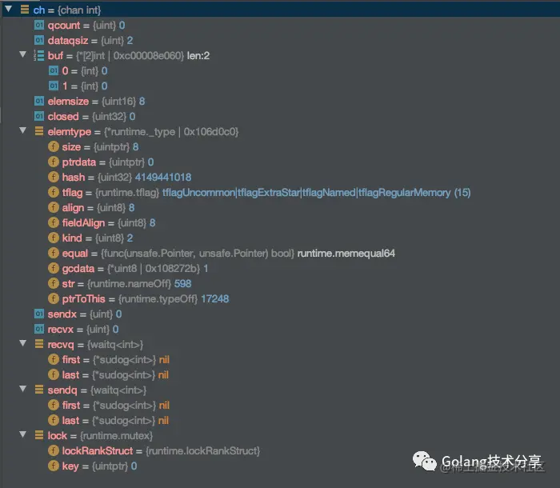Select the lockRankStruct field row
The image size is (560, 488).
click(280, 450)
